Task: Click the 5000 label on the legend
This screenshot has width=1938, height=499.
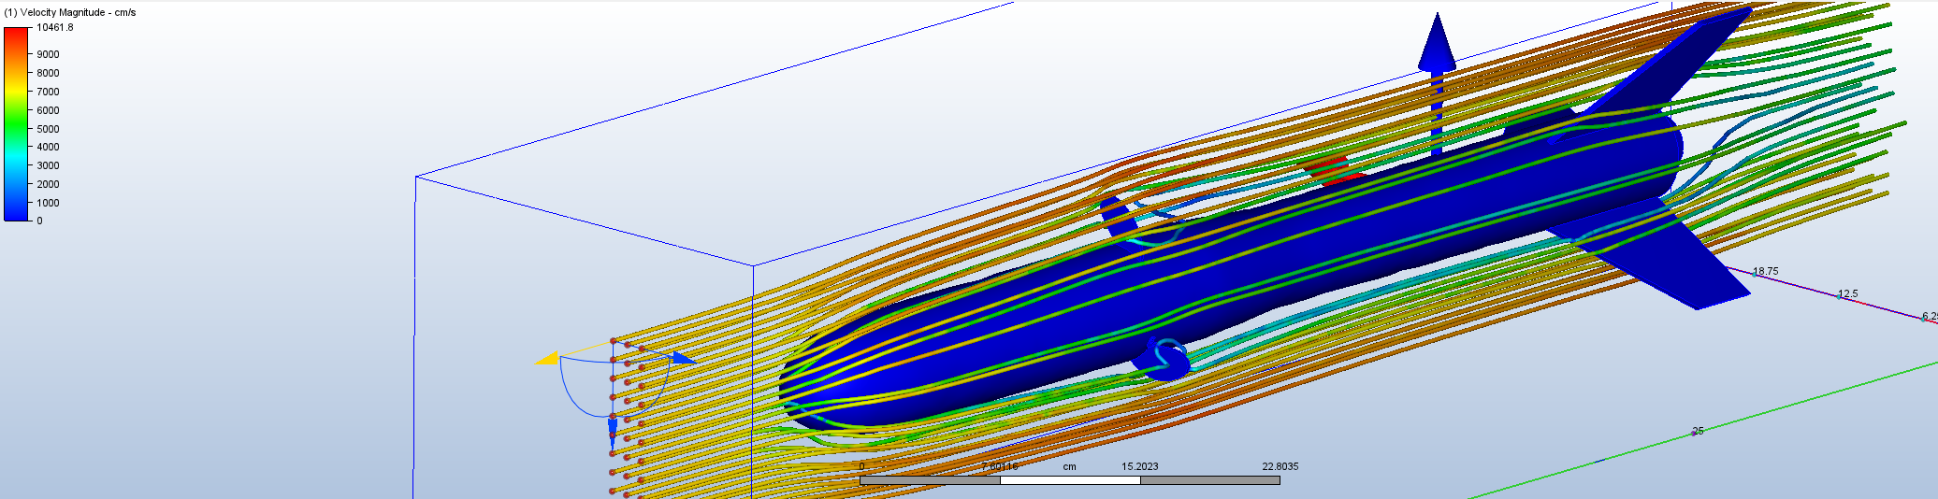Action: [48, 129]
